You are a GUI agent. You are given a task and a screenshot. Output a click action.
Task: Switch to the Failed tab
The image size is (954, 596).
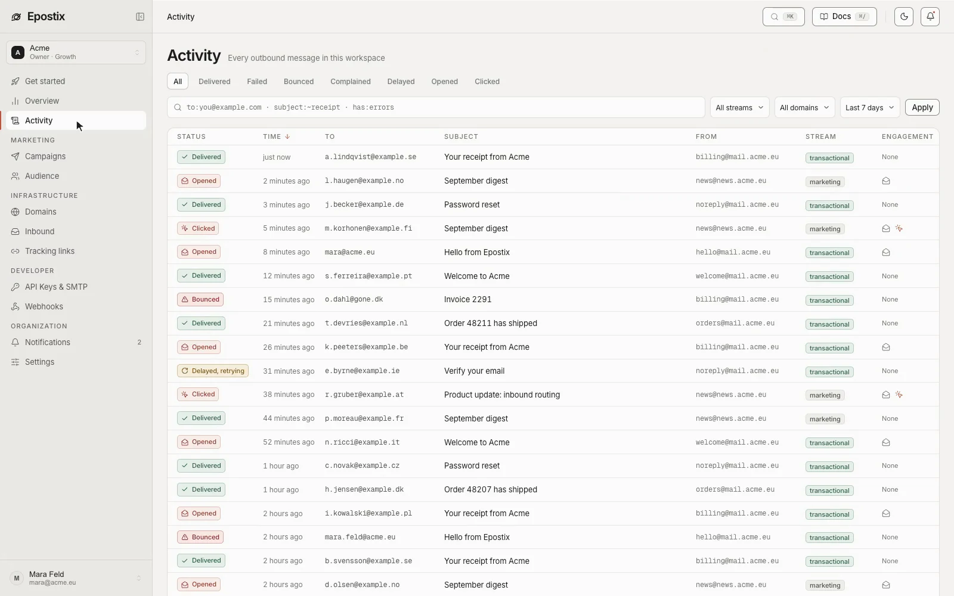pyautogui.click(x=257, y=82)
